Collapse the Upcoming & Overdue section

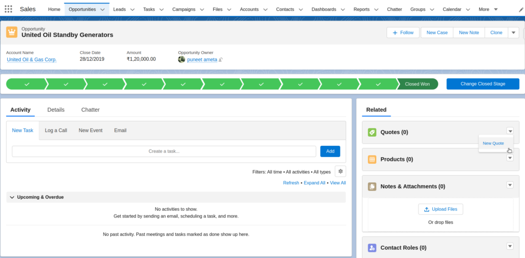point(12,197)
